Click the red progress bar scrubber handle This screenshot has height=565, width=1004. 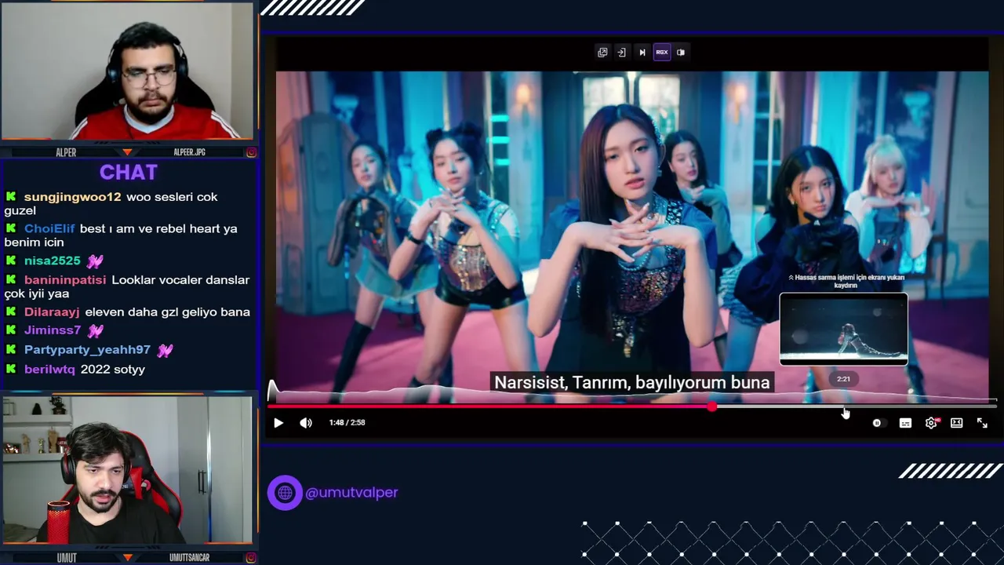click(x=711, y=406)
